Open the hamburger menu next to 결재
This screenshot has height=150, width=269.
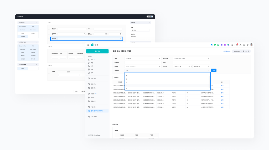tap(88, 45)
